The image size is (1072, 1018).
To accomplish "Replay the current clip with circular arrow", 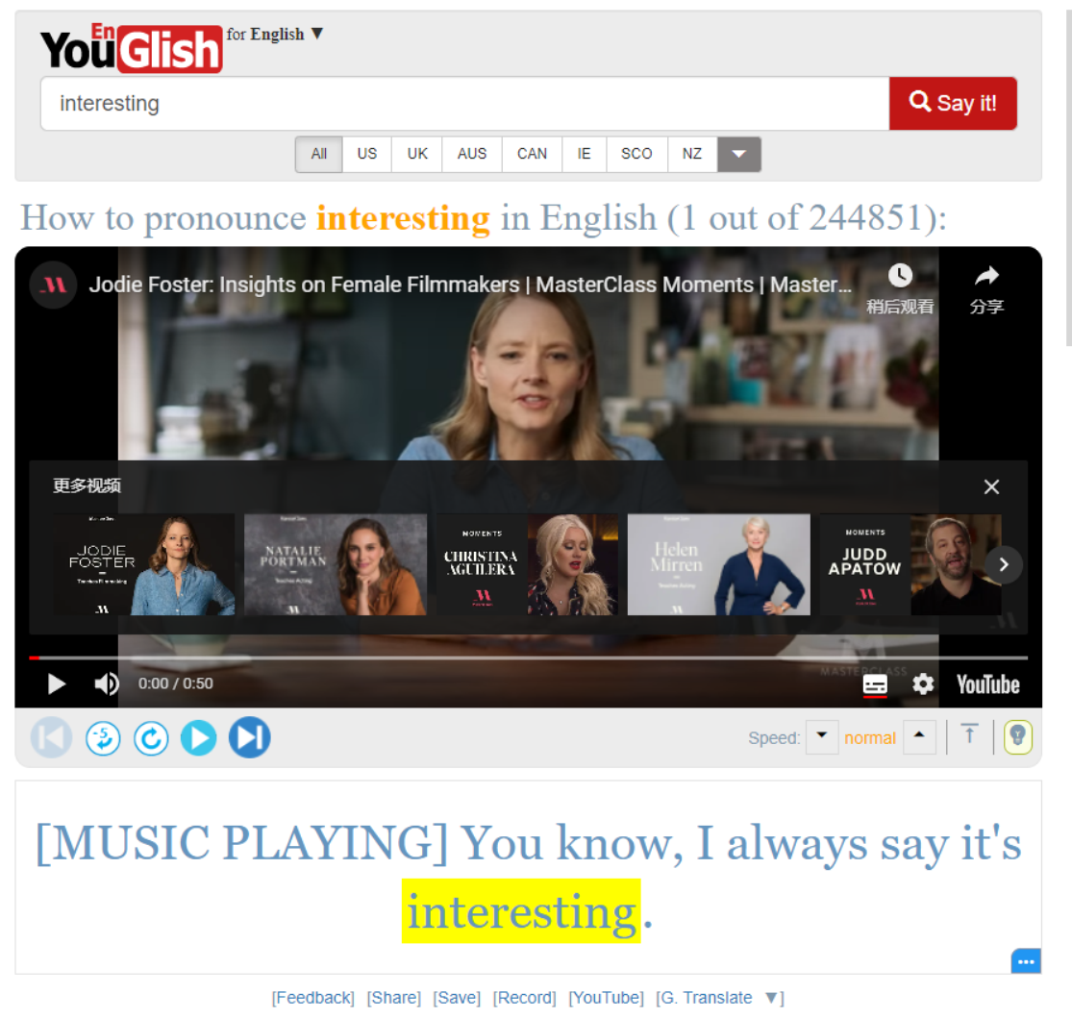I will [151, 738].
